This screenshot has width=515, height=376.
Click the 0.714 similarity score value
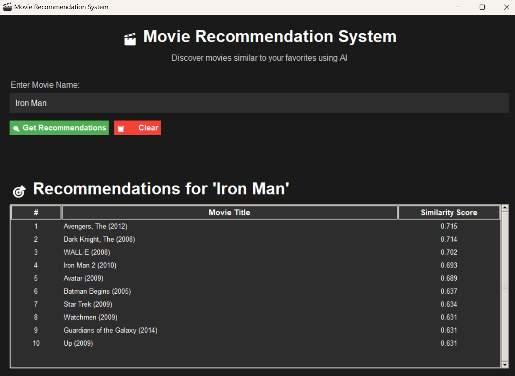pos(449,239)
